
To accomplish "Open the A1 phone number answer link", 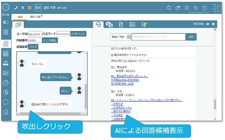I will pyautogui.click(x=130, y=76).
